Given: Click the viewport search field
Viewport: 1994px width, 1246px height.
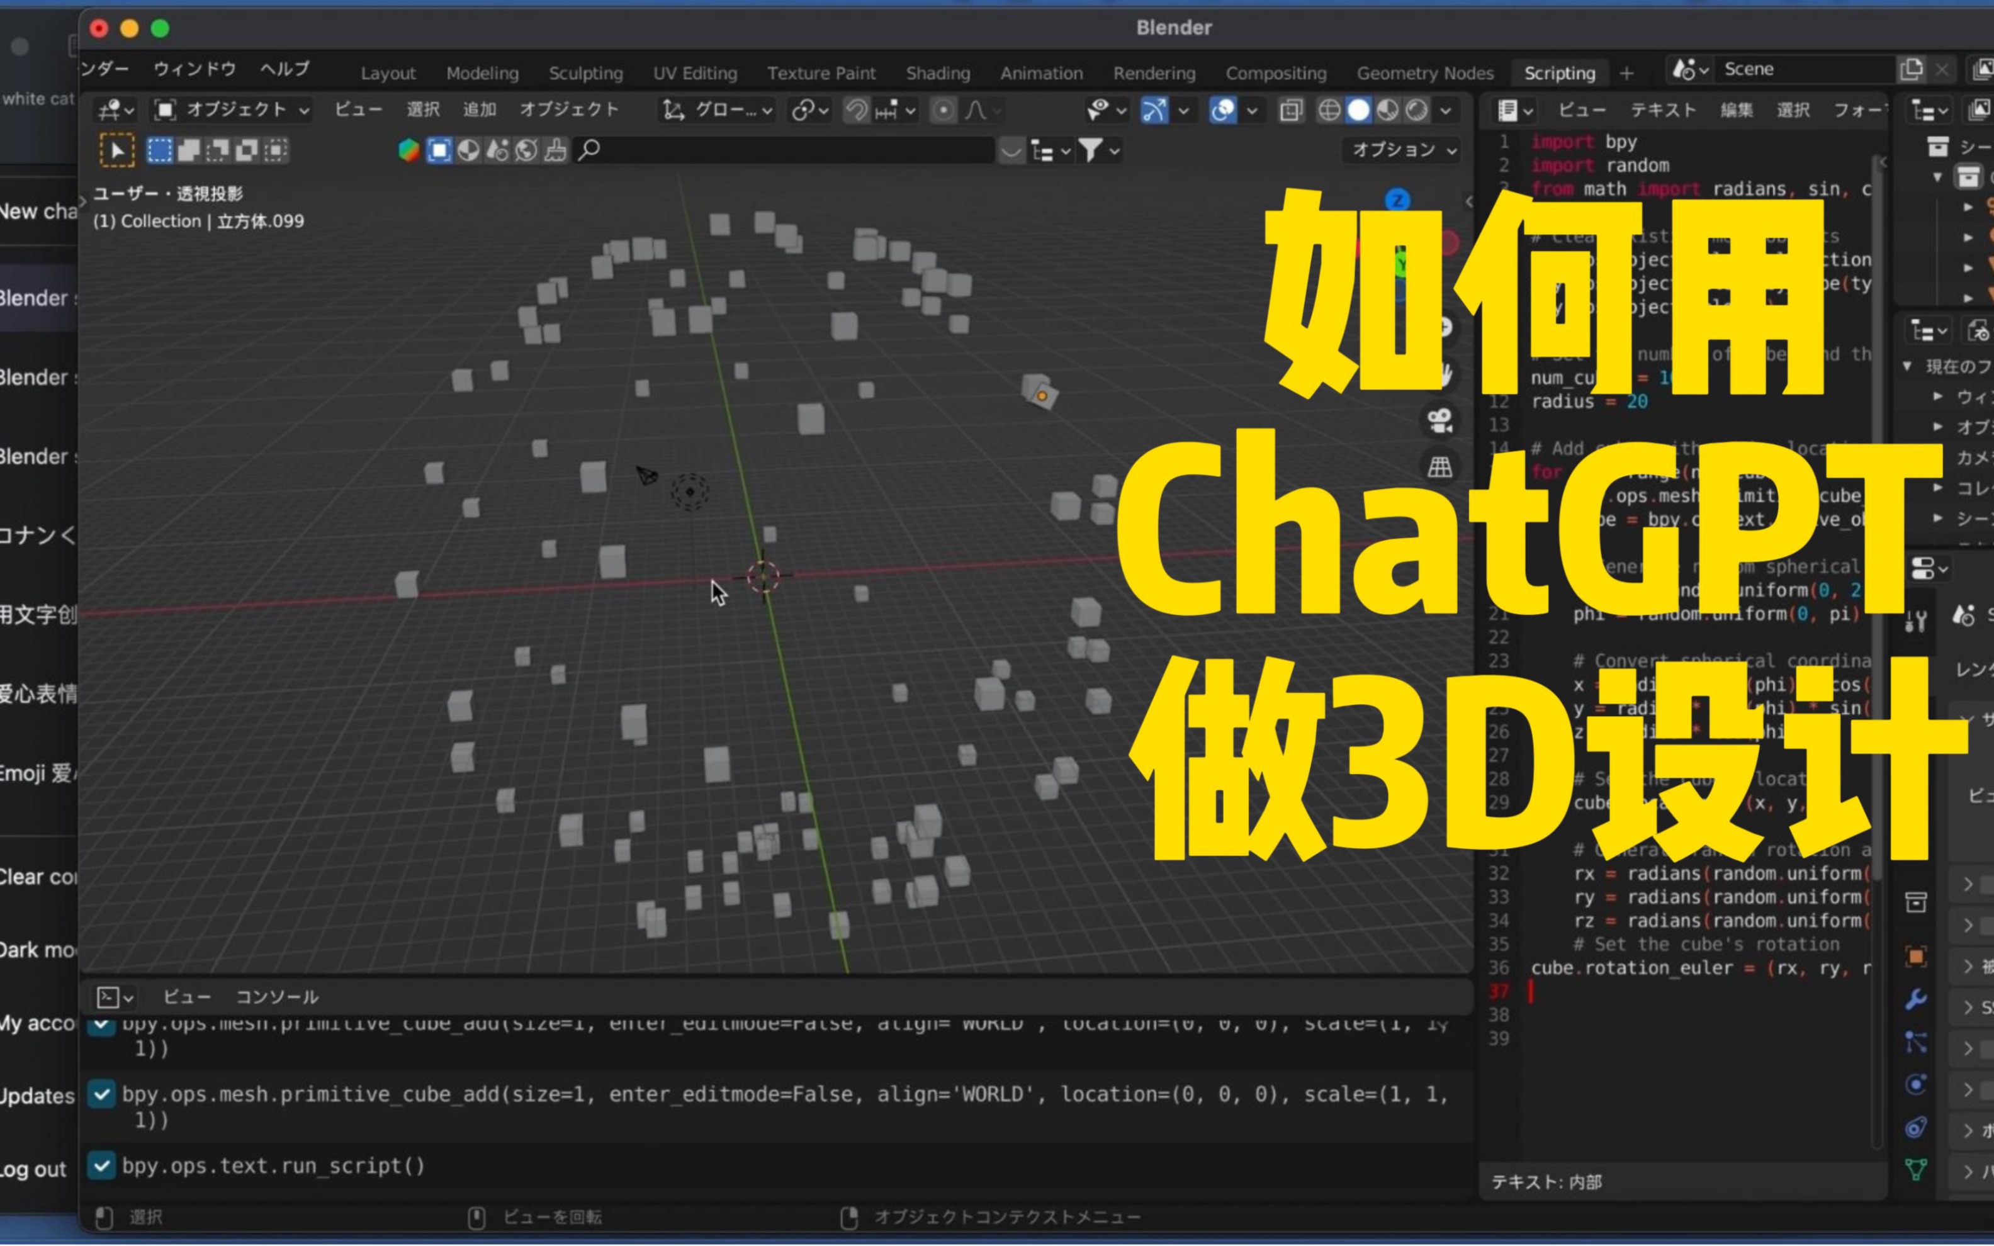Looking at the screenshot, I should (x=783, y=150).
